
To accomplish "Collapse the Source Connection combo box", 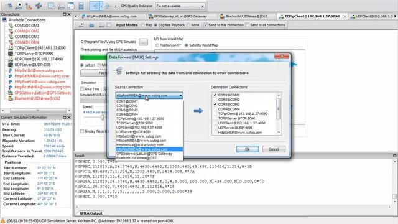I will pyautogui.click(x=180, y=95).
